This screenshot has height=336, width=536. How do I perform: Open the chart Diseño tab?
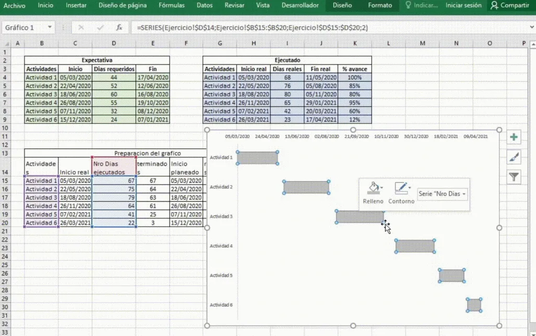pyautogui.click(x=342, y=5)
